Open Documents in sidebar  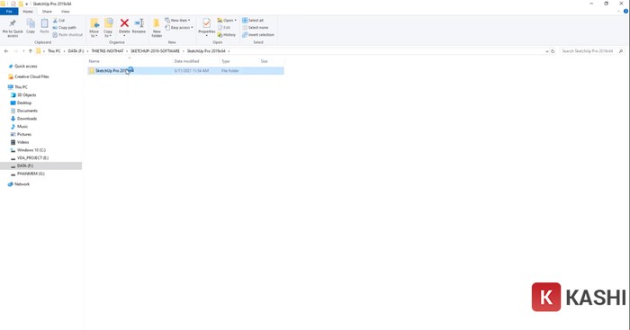click(x=27, y=111)
